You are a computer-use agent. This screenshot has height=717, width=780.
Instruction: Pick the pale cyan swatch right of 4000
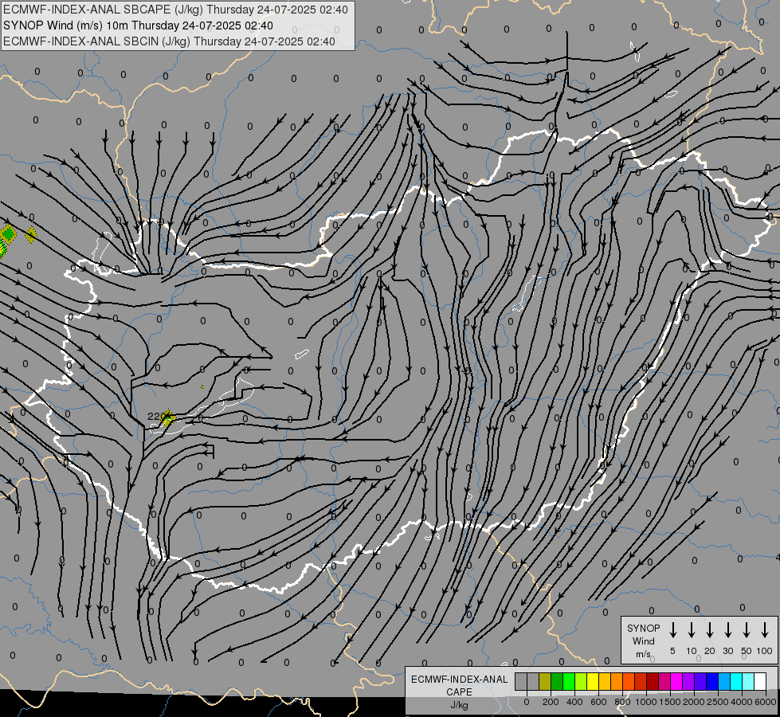click(749, 681)
